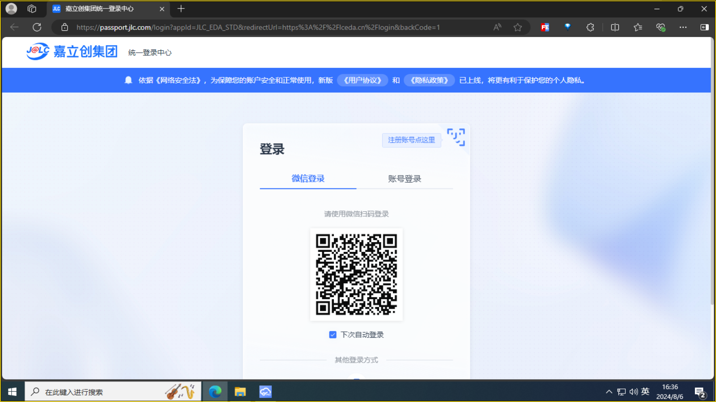Screen dimensions: 716x402
Task: Click 其他登录方式 text
Action: point(356,360)
